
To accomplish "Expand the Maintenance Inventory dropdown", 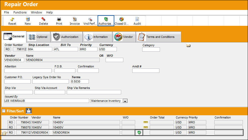I will click(125, 101).
